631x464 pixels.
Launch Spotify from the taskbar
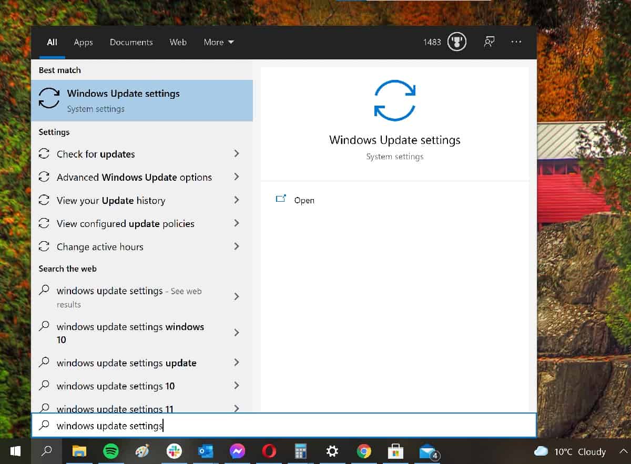coord(110,451)
